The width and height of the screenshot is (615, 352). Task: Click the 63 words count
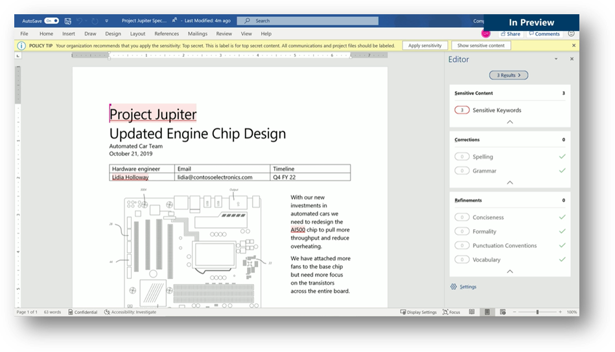pos(52,312)
